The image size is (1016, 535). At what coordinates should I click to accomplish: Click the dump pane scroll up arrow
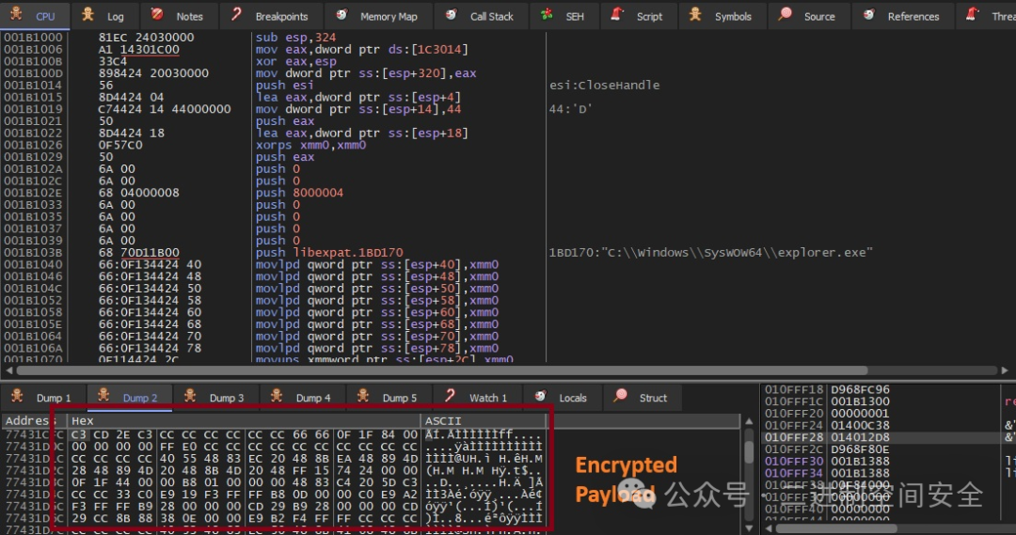[749, 421]
